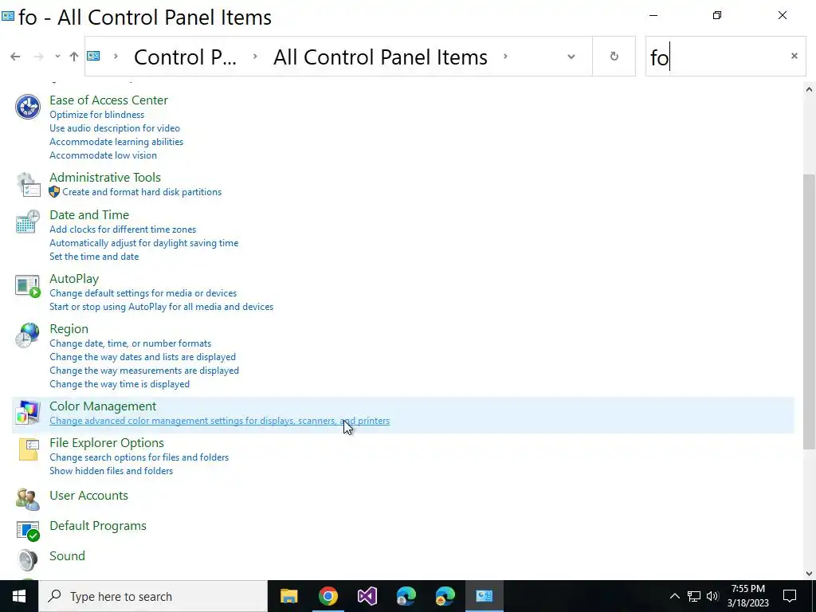Click Change default settings for media or devices
Viewport: 816px width, 612px height.
coord(143,293)
